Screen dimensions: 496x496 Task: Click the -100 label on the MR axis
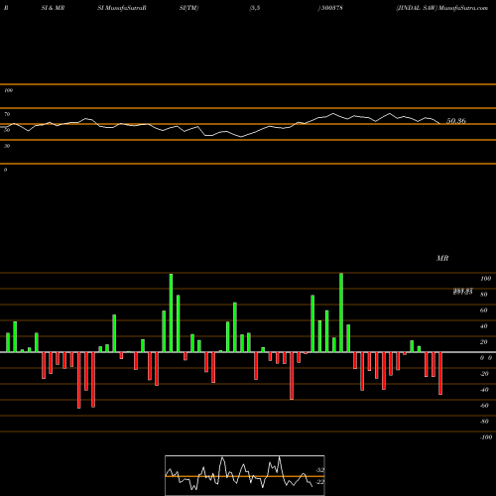pos(486,437)
